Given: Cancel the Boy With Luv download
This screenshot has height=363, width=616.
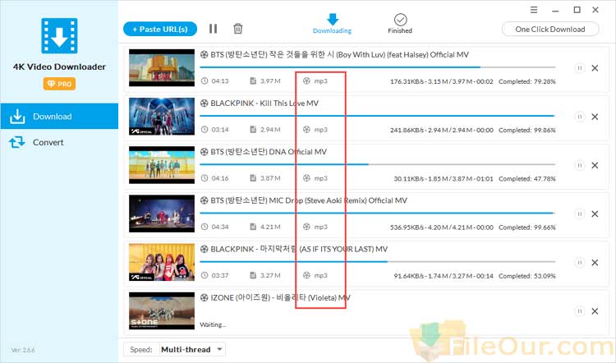Looking at the screenshot, I should click(x=595, y=68).
